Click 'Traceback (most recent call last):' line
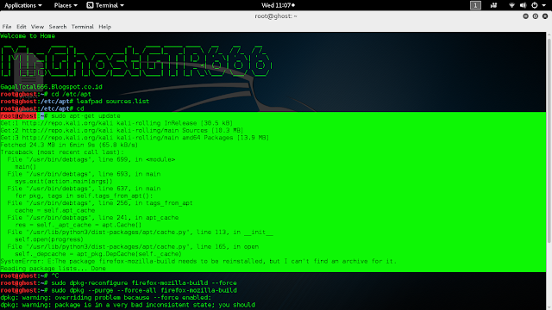Image resolution: width=552 pixels, height=310 pixels. click(x=62, y=152)
